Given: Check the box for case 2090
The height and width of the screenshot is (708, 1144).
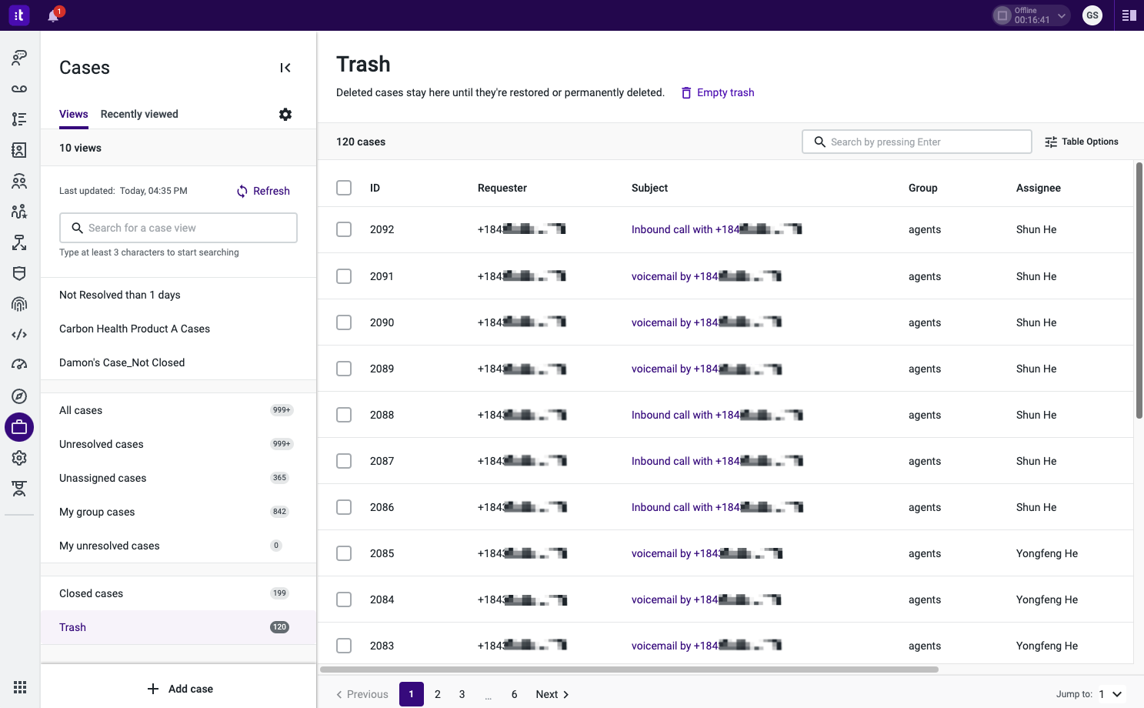Looking at the screenshot, I should (344, 322).
